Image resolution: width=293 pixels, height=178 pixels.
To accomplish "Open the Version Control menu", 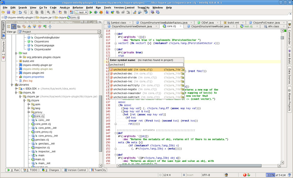I will pos(124,8).
